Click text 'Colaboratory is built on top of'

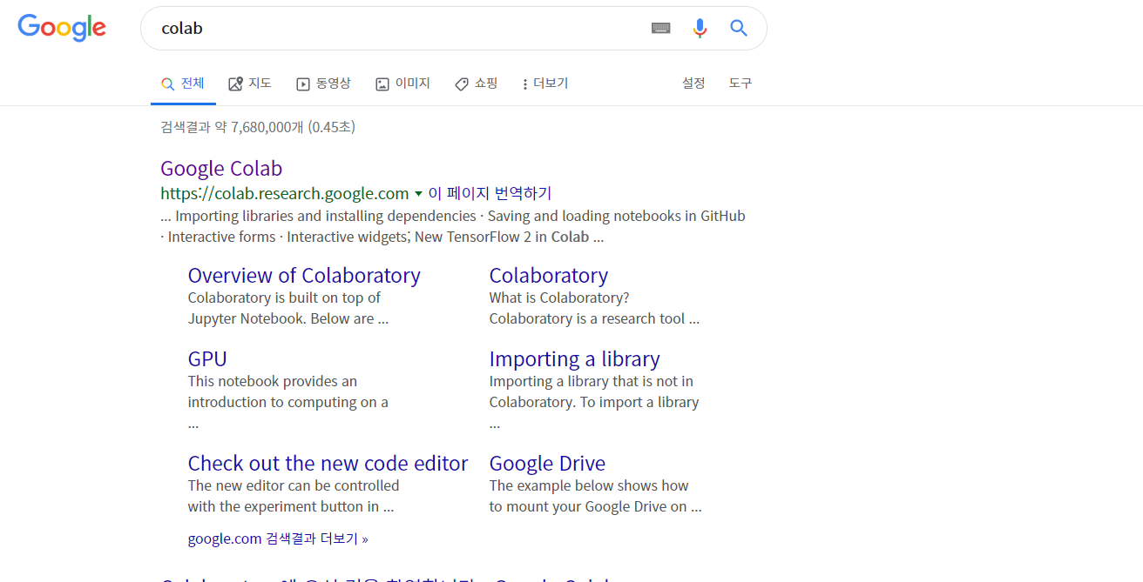284,298
